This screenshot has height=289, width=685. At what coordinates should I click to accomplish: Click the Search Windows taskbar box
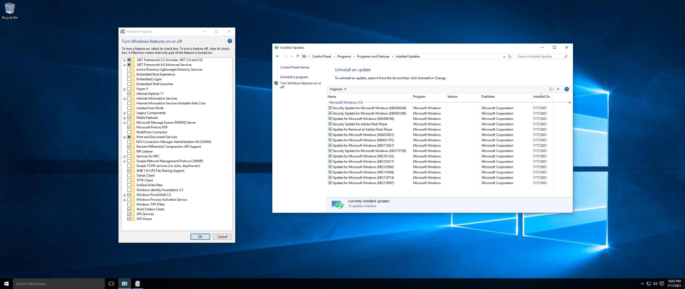(x=59, y=284)
